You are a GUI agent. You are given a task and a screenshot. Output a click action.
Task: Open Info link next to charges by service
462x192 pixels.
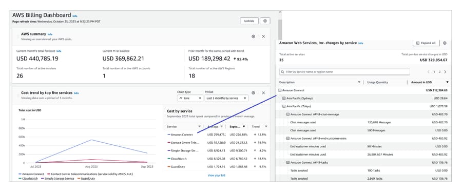point(361,43)
